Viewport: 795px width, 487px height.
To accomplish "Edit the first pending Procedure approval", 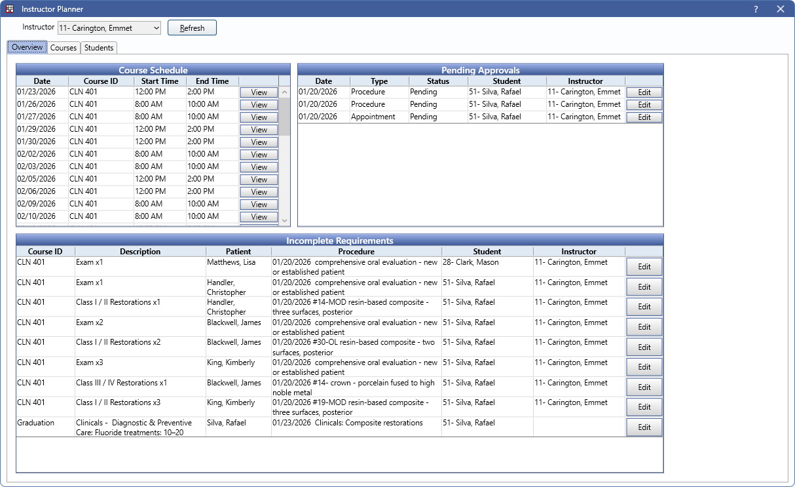I will coord(644,92).
